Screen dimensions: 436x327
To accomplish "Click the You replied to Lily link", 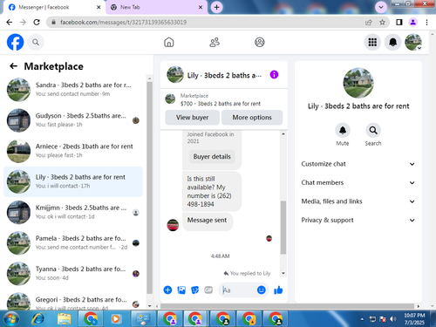I will [247, 273].
